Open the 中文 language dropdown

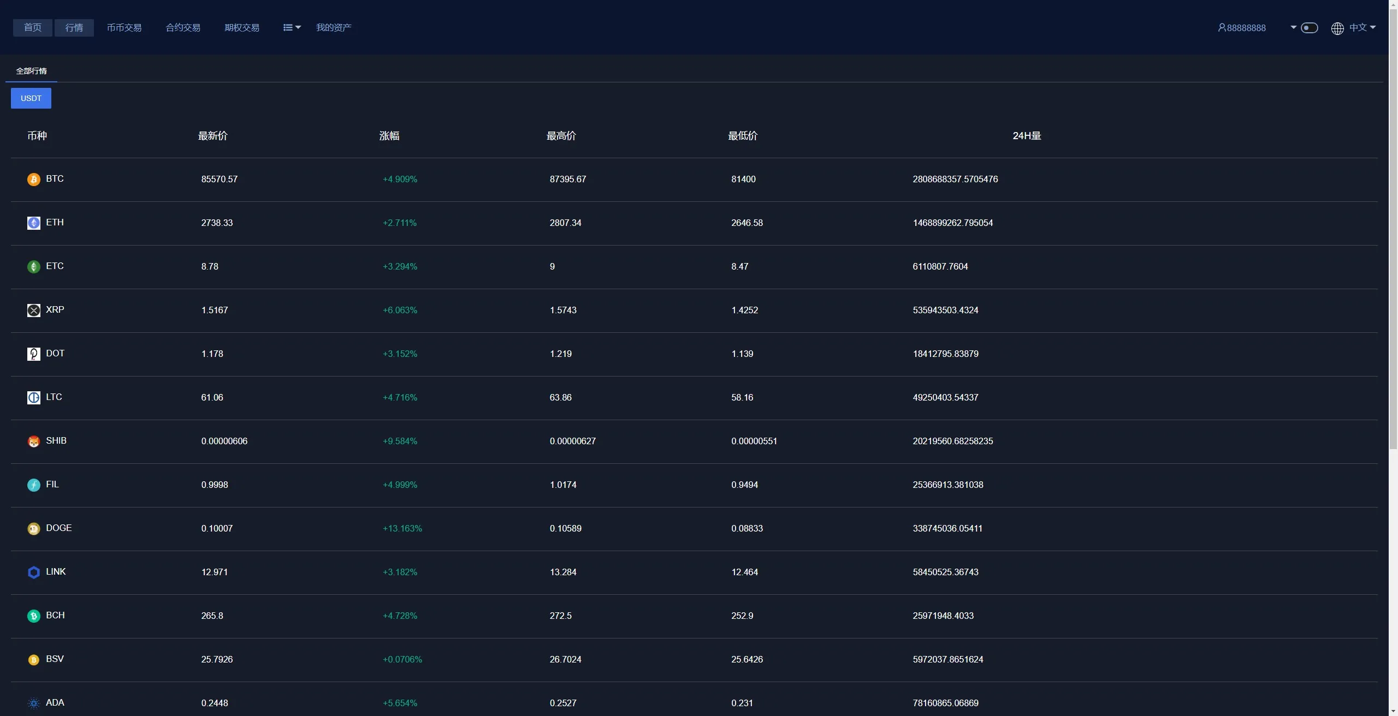(1363, 28)
